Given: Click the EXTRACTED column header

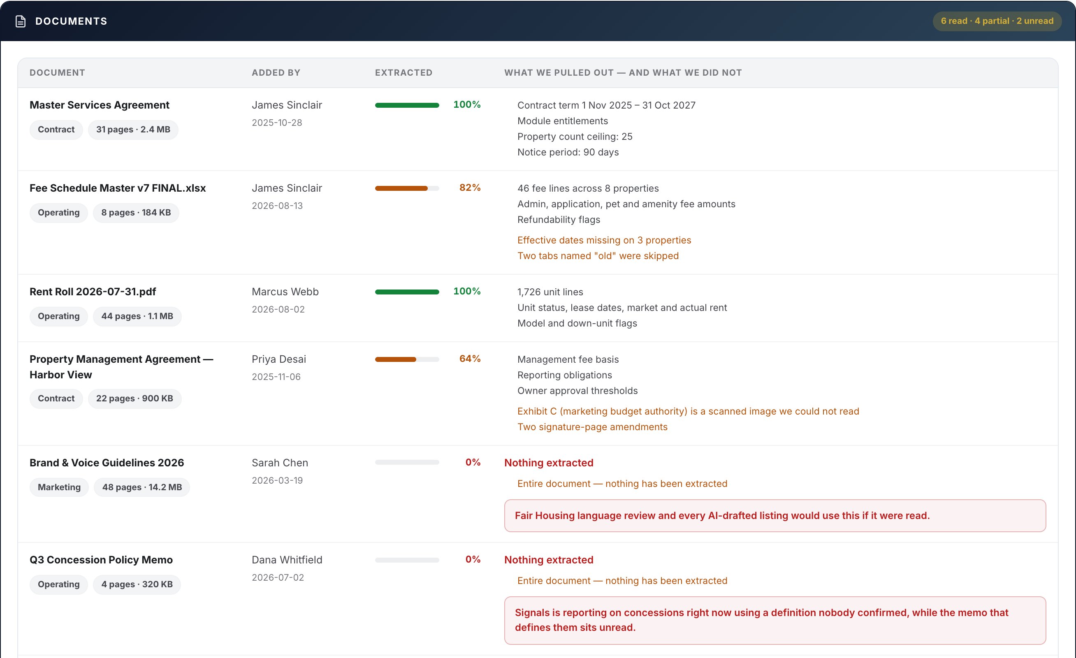Looking at the screenshot, I should (403, 72).
